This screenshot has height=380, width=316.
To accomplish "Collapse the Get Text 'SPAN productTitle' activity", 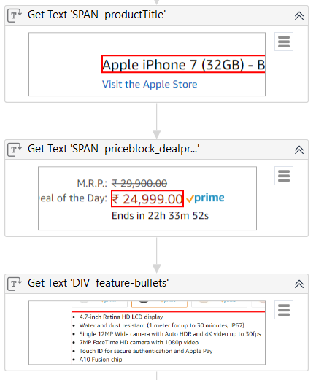I will (299, 15).
